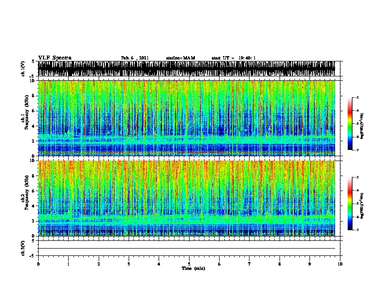
Task: Click the "5" minute tick on time axis
Action: [189, 264]
